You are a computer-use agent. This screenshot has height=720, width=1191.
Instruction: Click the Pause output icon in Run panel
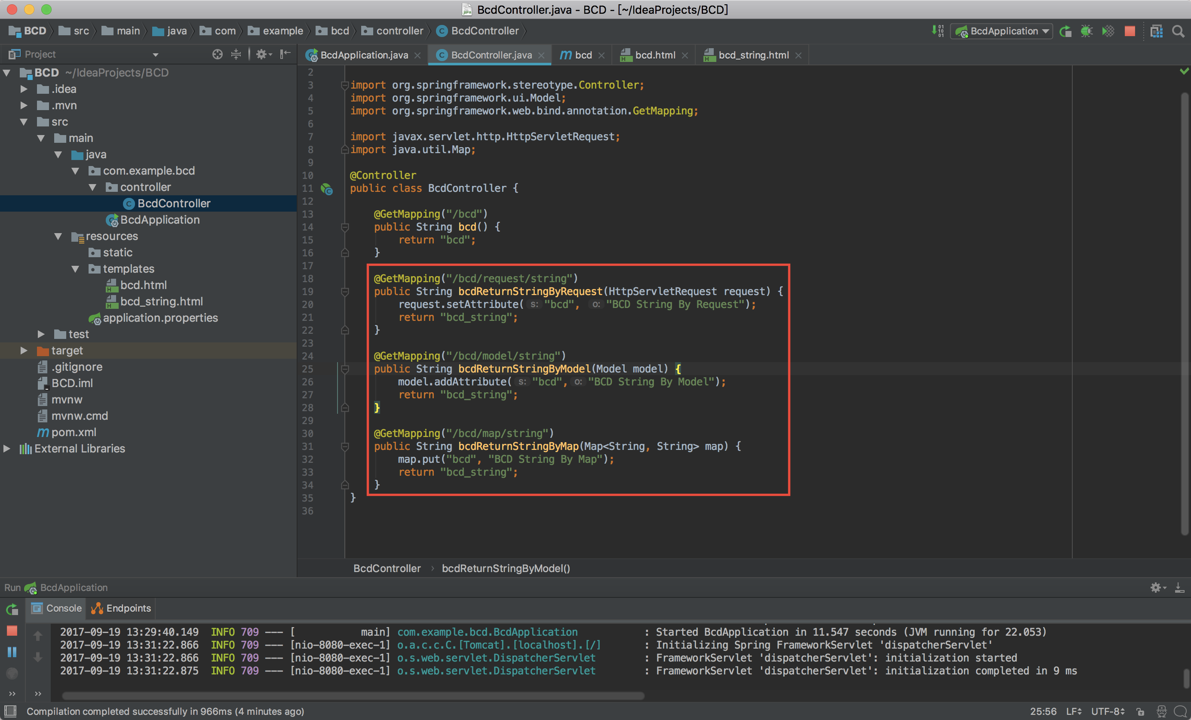[x=12, y=652]
